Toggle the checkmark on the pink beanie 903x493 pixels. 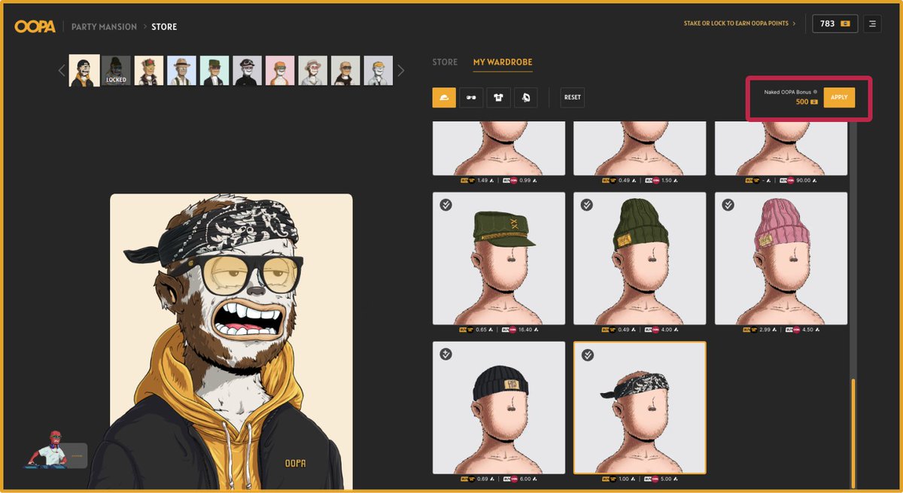pyautogui.click(x=728, y=205)
